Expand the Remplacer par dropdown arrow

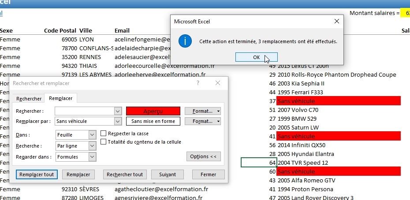click(x=118, y=121)
